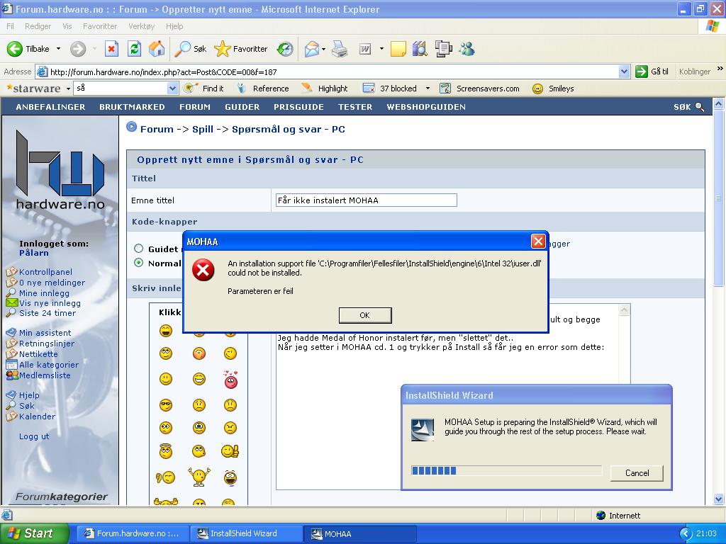Viewport: 726px width, 544px height.
Task: Open the mail envelope icon
Action: (x=312, y=49)
